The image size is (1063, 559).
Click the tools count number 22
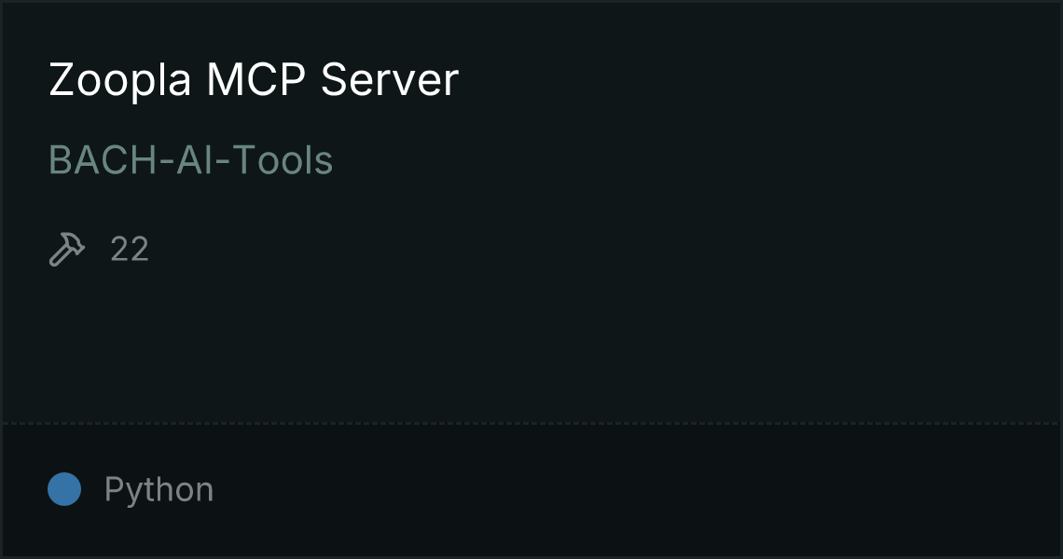click(x=130, y=250)
